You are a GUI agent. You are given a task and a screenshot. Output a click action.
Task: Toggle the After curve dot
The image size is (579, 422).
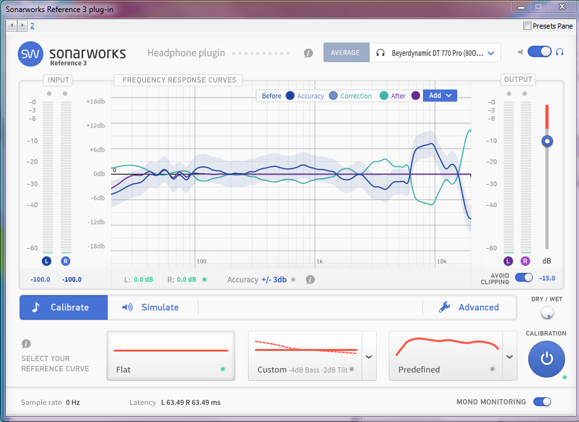(415, 96)
